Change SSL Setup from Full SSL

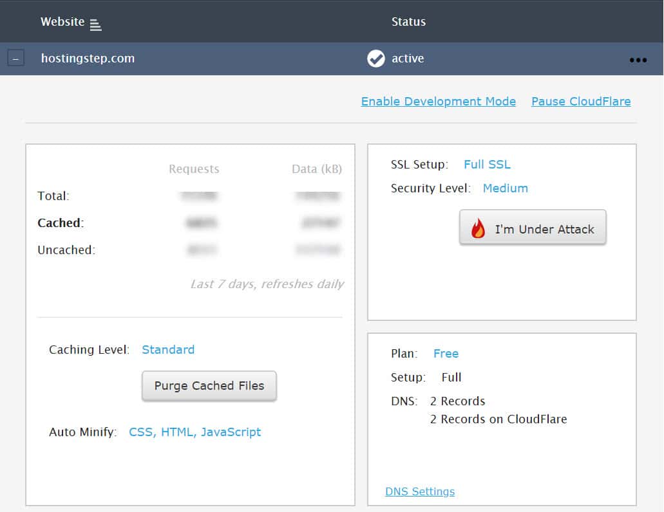click(487, 165)
